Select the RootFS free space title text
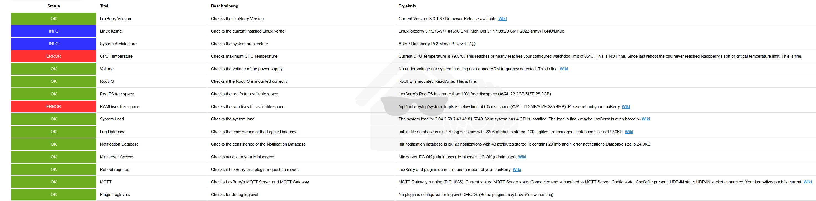816x201 pixels. click(117, 94)
